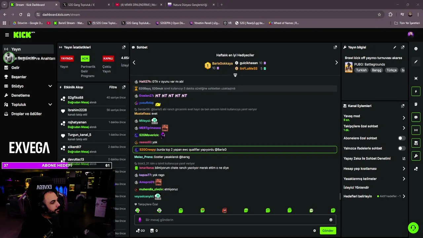
Task: Select the red angry emote
Action: click(x=224, y=210)
